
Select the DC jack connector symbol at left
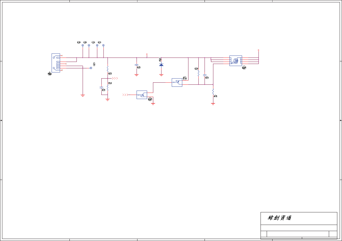click(56, 63)
